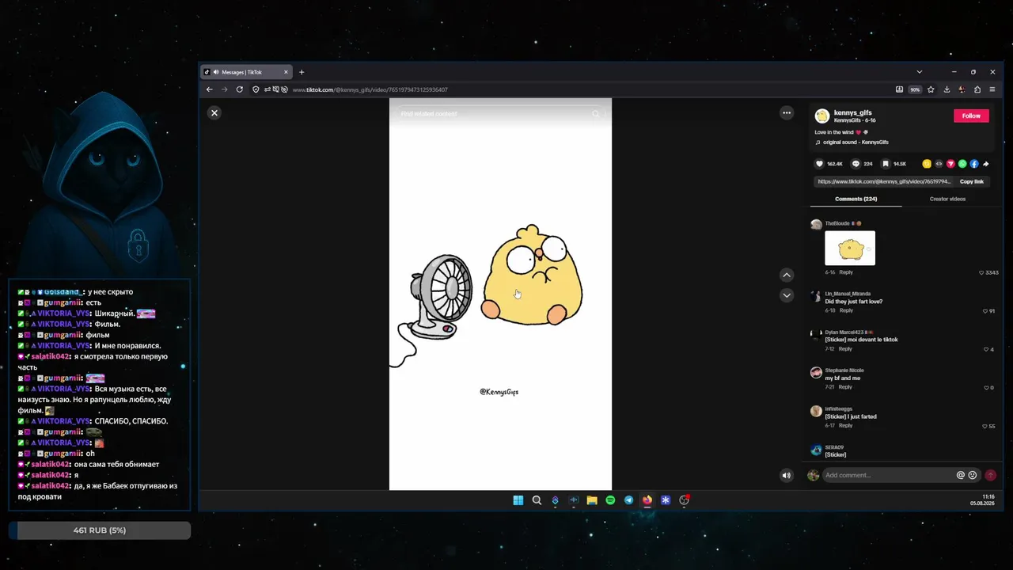Reply to Stephanie Nicole's comment
The width and height of the screenshot is (1013, 570).
click(x=845, y=387)
